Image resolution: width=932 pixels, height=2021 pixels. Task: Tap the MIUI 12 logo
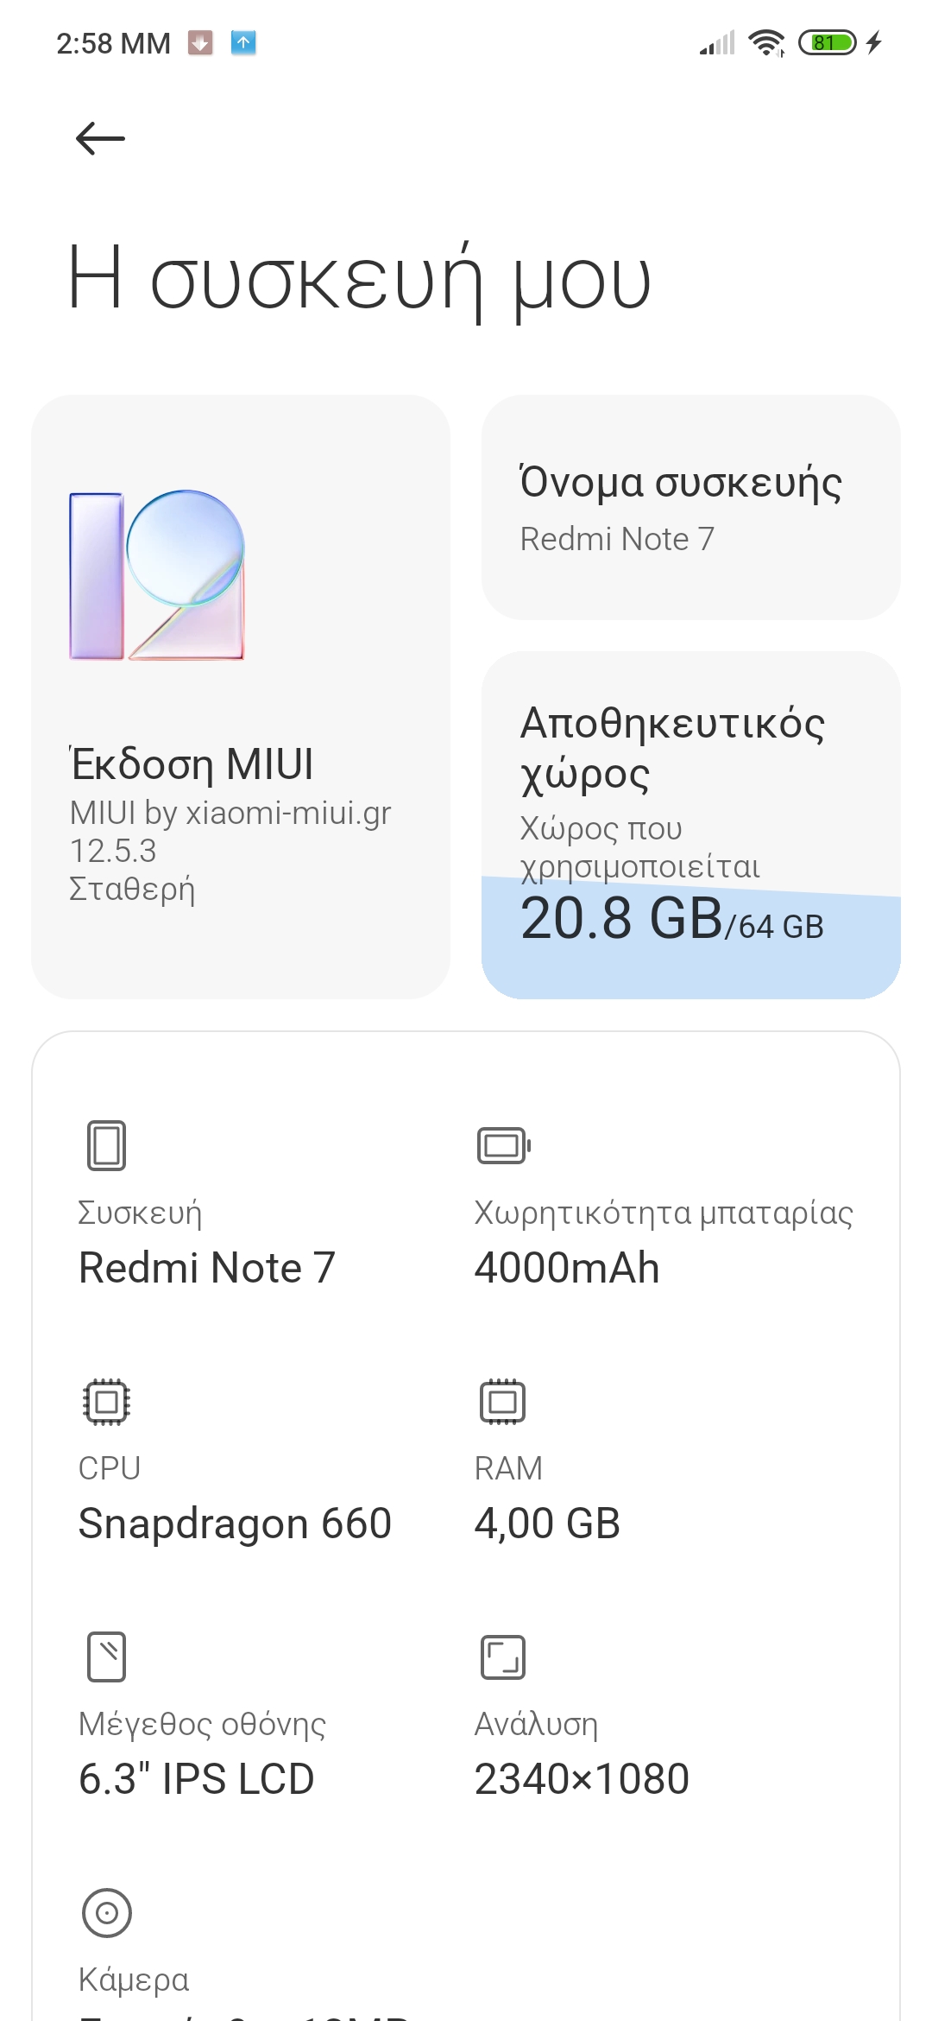tap(157, 575)
